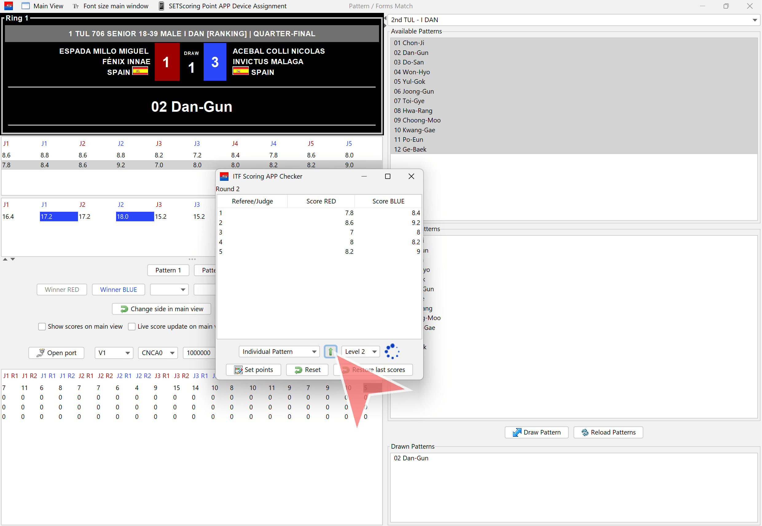The height and width of the screenshot is (526, 762).
Task: Toggle Live score update on main view
Action: coord(132,326)
